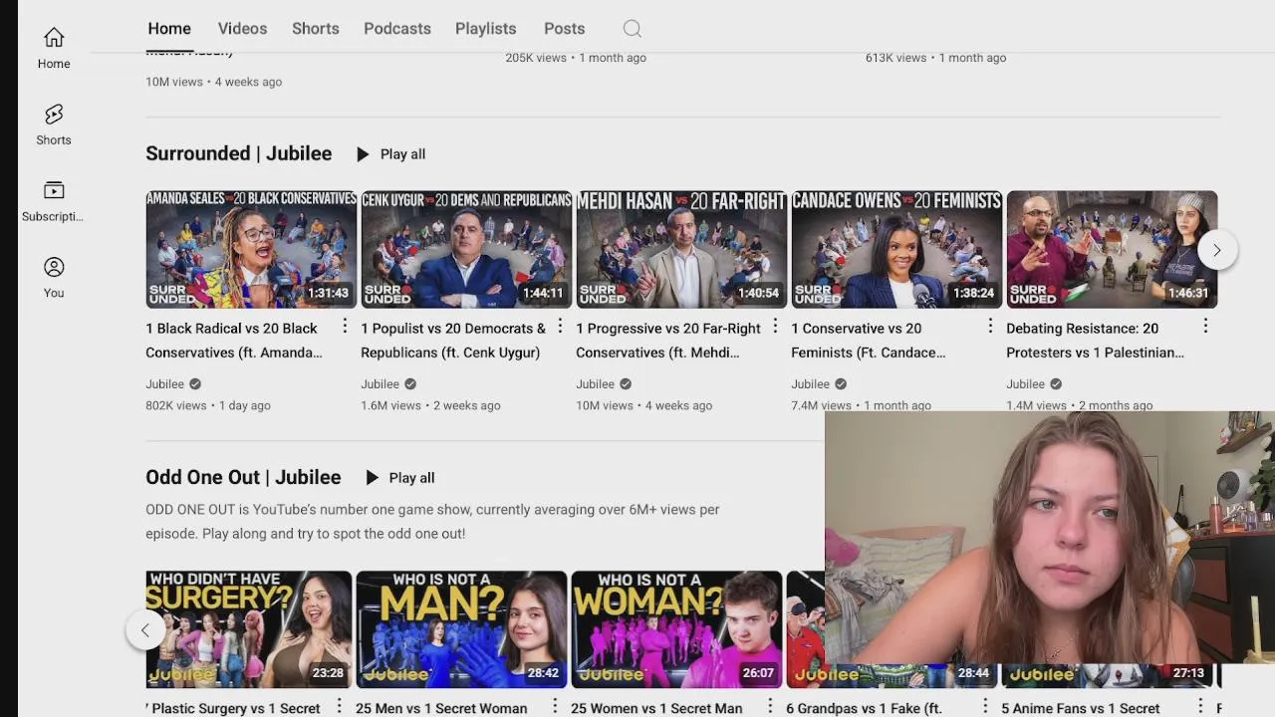This screenshot has width=1275, height=717.
Task: Open the options menu for the 25 Men video
Action: coord(555,706)
